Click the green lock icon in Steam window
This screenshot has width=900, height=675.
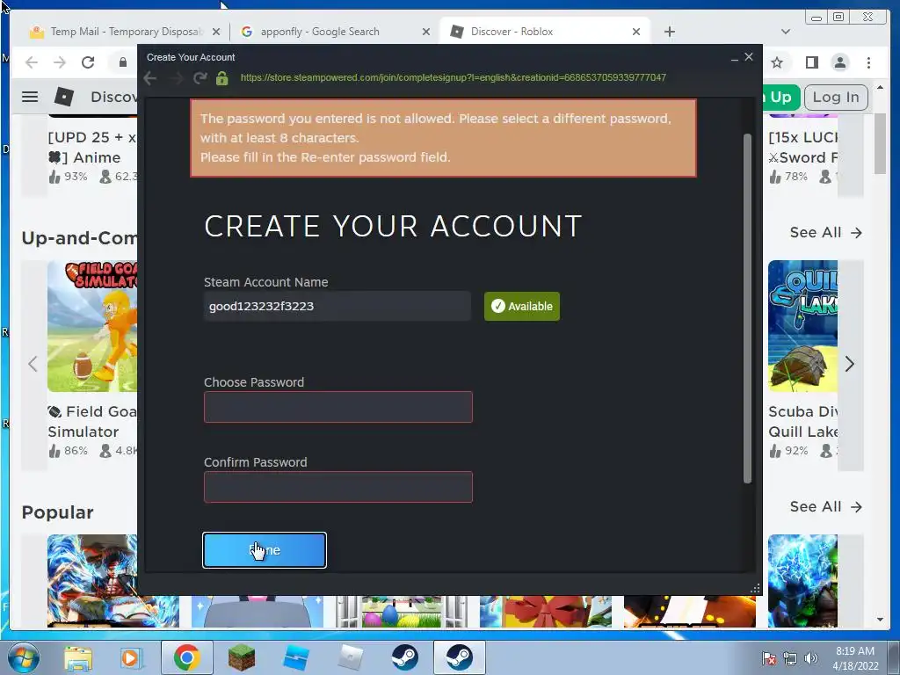click(x=222, y=78)
